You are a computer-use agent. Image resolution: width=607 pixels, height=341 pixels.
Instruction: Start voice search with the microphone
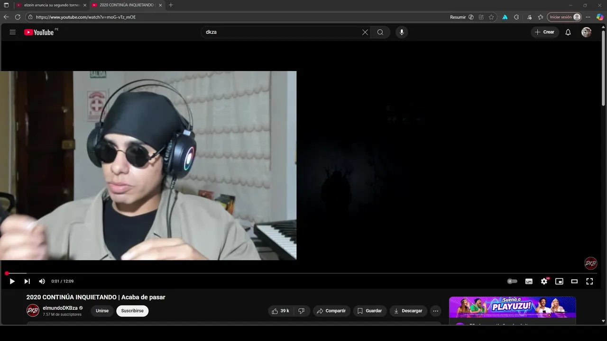402,32
